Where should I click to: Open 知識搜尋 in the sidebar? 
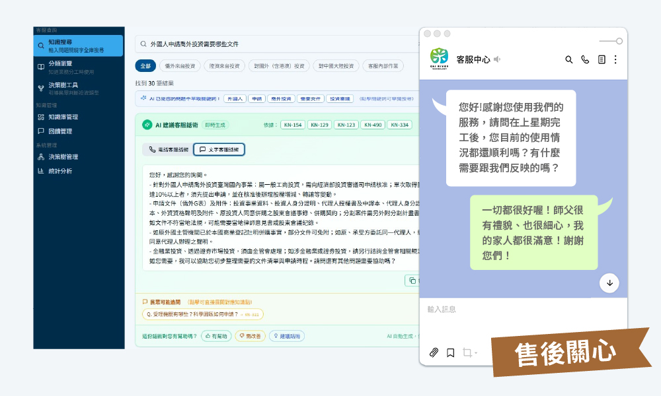[78, 46]
